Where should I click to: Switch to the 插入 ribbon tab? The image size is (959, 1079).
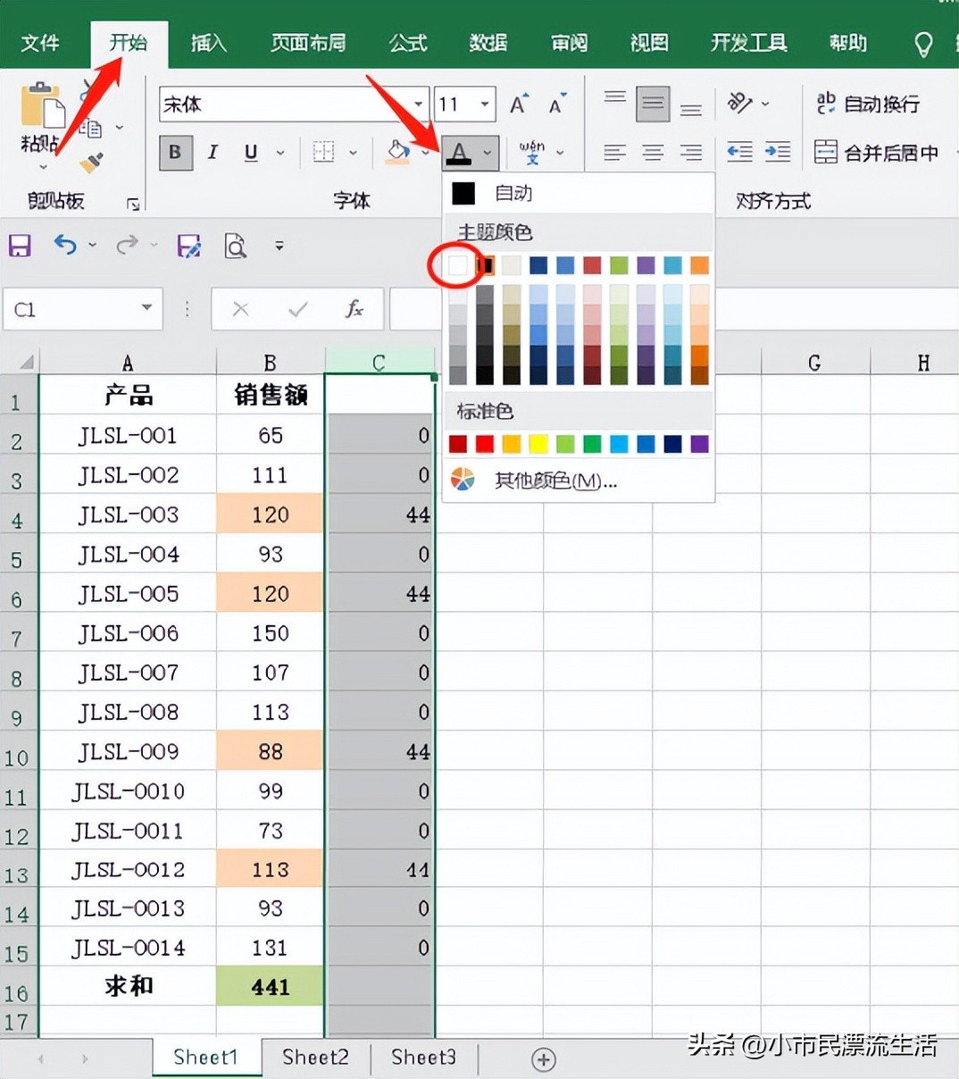pyautogui.click(x=208, y=43)
